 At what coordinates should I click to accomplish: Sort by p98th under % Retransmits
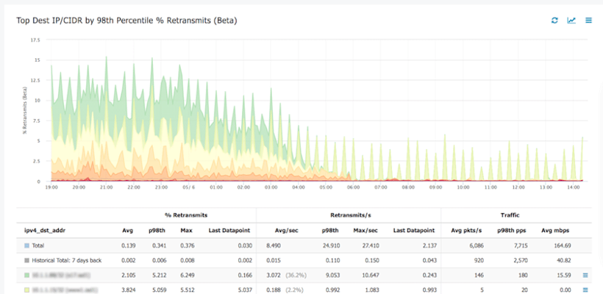tap(156, 231)
